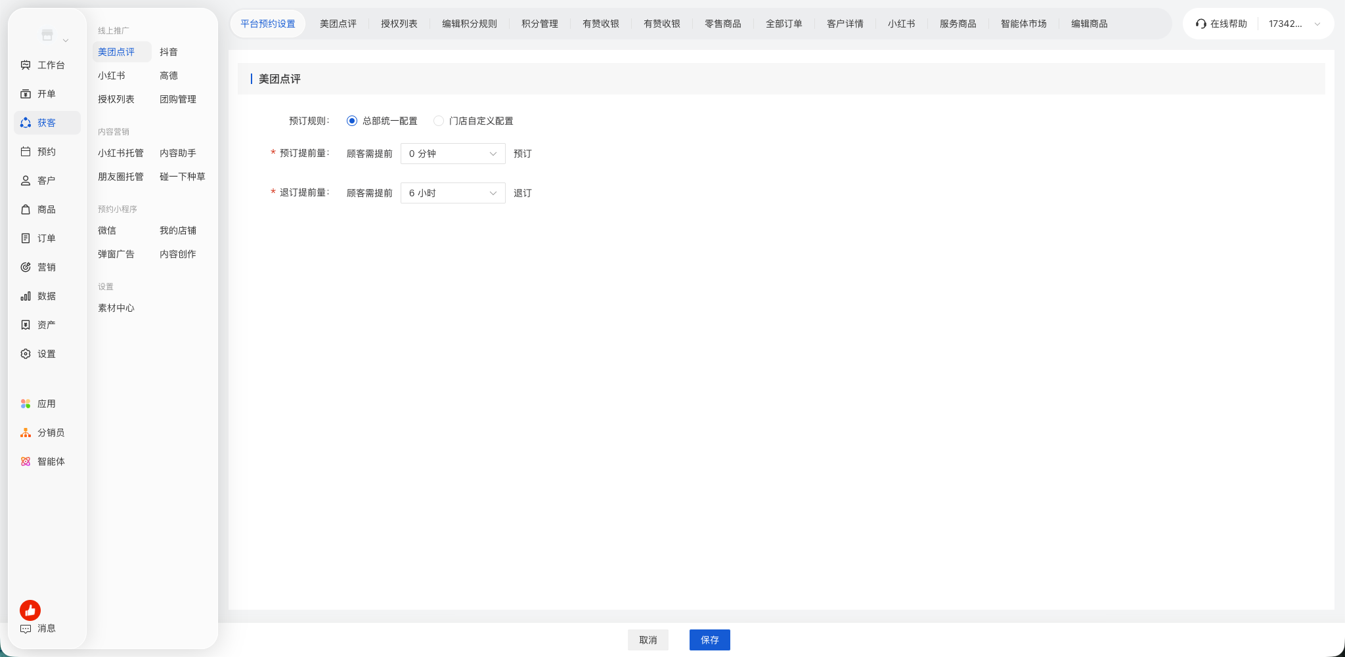The height and width of the screenshot is (657, 1345).
Task: Open the 订单 document icon
Action: 26,238
